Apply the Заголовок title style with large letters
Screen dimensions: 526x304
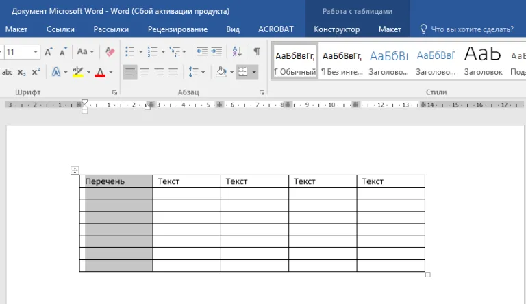[483, 61]
